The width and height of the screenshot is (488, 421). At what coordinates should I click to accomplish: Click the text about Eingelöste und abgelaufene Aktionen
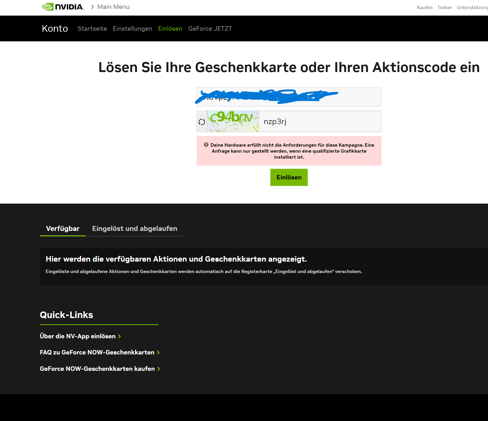click(x=204, y=271)
